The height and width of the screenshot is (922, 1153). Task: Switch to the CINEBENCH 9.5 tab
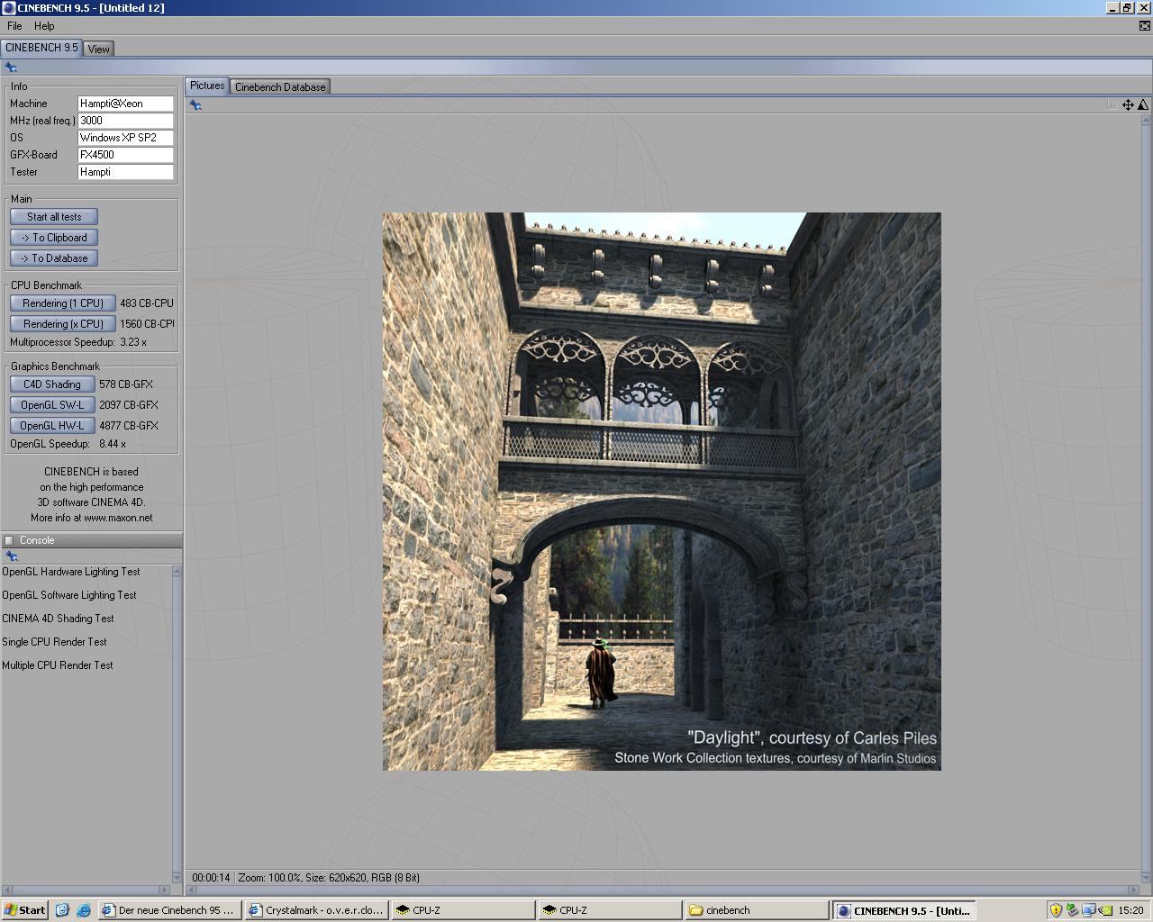(41, 48)
